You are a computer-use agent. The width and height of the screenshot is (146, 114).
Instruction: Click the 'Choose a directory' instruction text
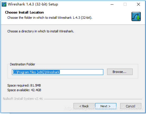tap(41, 31)
